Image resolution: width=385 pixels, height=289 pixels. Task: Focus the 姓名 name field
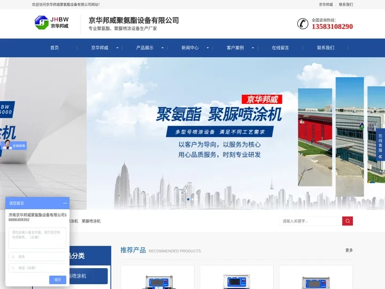pyautogui.click(x=37, y=256)
